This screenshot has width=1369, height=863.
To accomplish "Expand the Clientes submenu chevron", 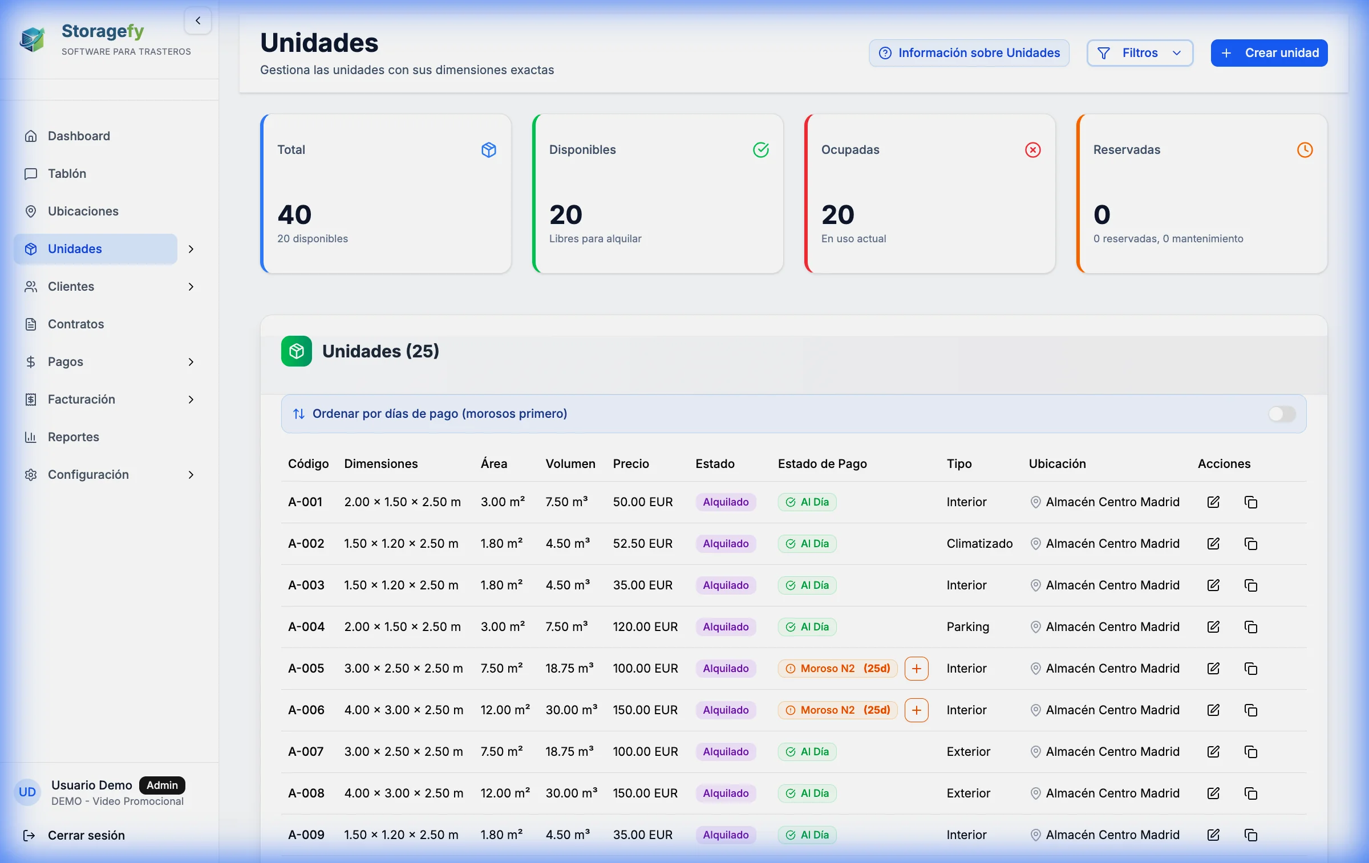I will [x=191, y=287].
